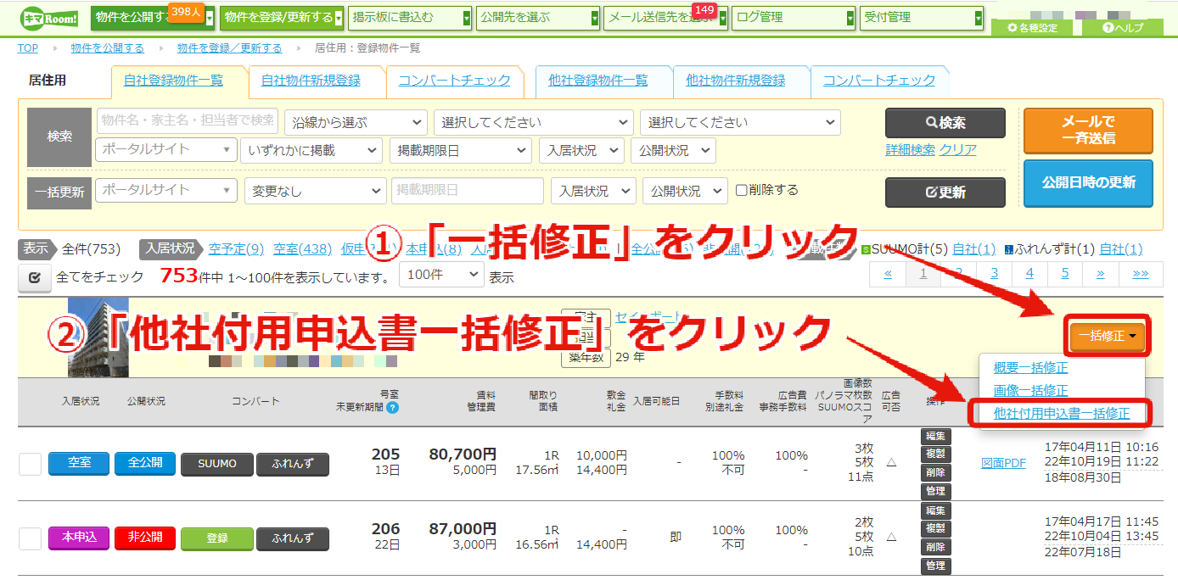The width and height of the screenshot is (1178, 580).
Task: Open the search row ポータルサイト dropdown
Action: coord(166,149)
